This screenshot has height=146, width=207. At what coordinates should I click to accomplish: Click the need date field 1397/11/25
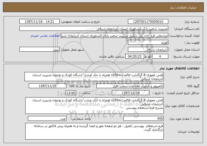48,86
